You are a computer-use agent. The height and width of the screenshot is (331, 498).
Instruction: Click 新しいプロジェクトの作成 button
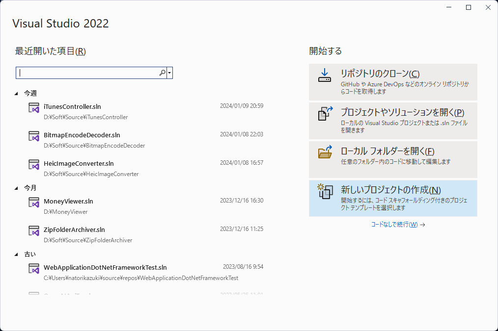point(393,198)
